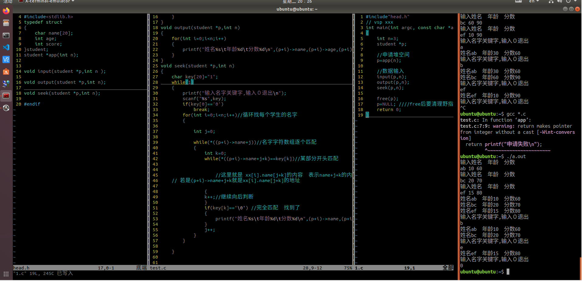
Task: Launch the Terminal dock icon
Action: point(6,35)
